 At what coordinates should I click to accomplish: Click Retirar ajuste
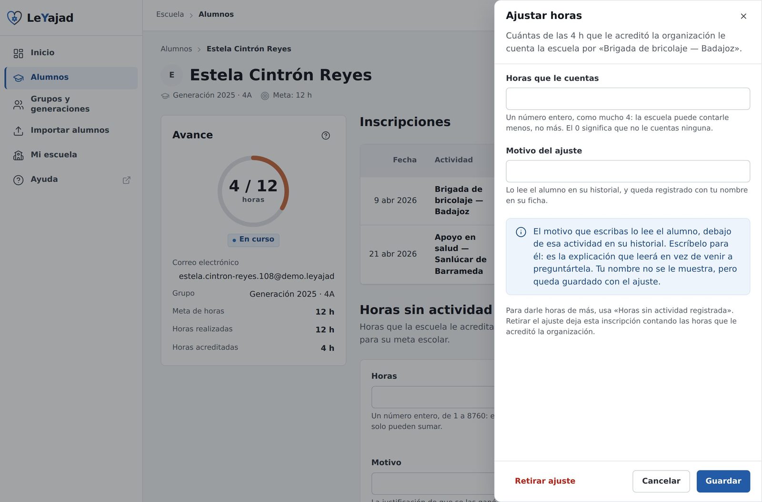(x=545, y=481)
